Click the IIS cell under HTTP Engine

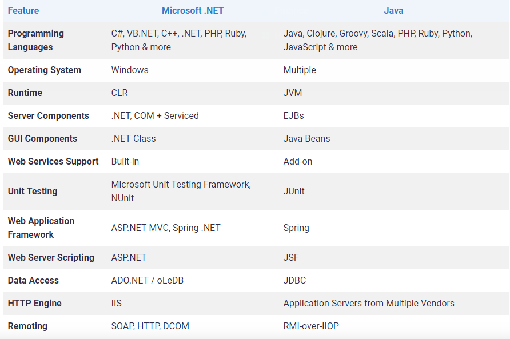[x=116, y=303]
